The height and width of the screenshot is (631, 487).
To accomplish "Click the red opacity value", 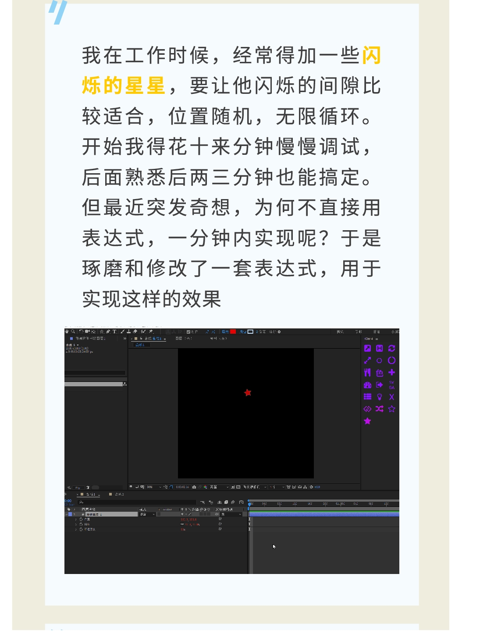I will click(x=183, y=530).
